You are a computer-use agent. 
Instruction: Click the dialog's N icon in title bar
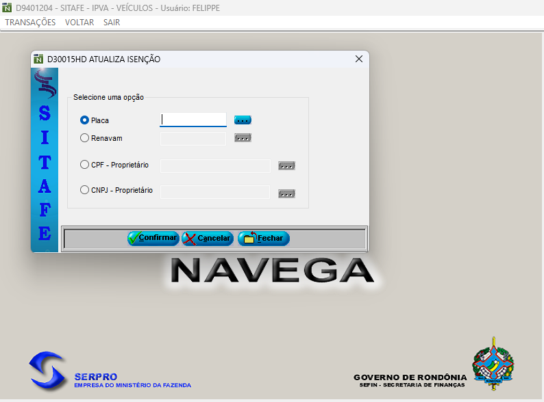[39, 59]
